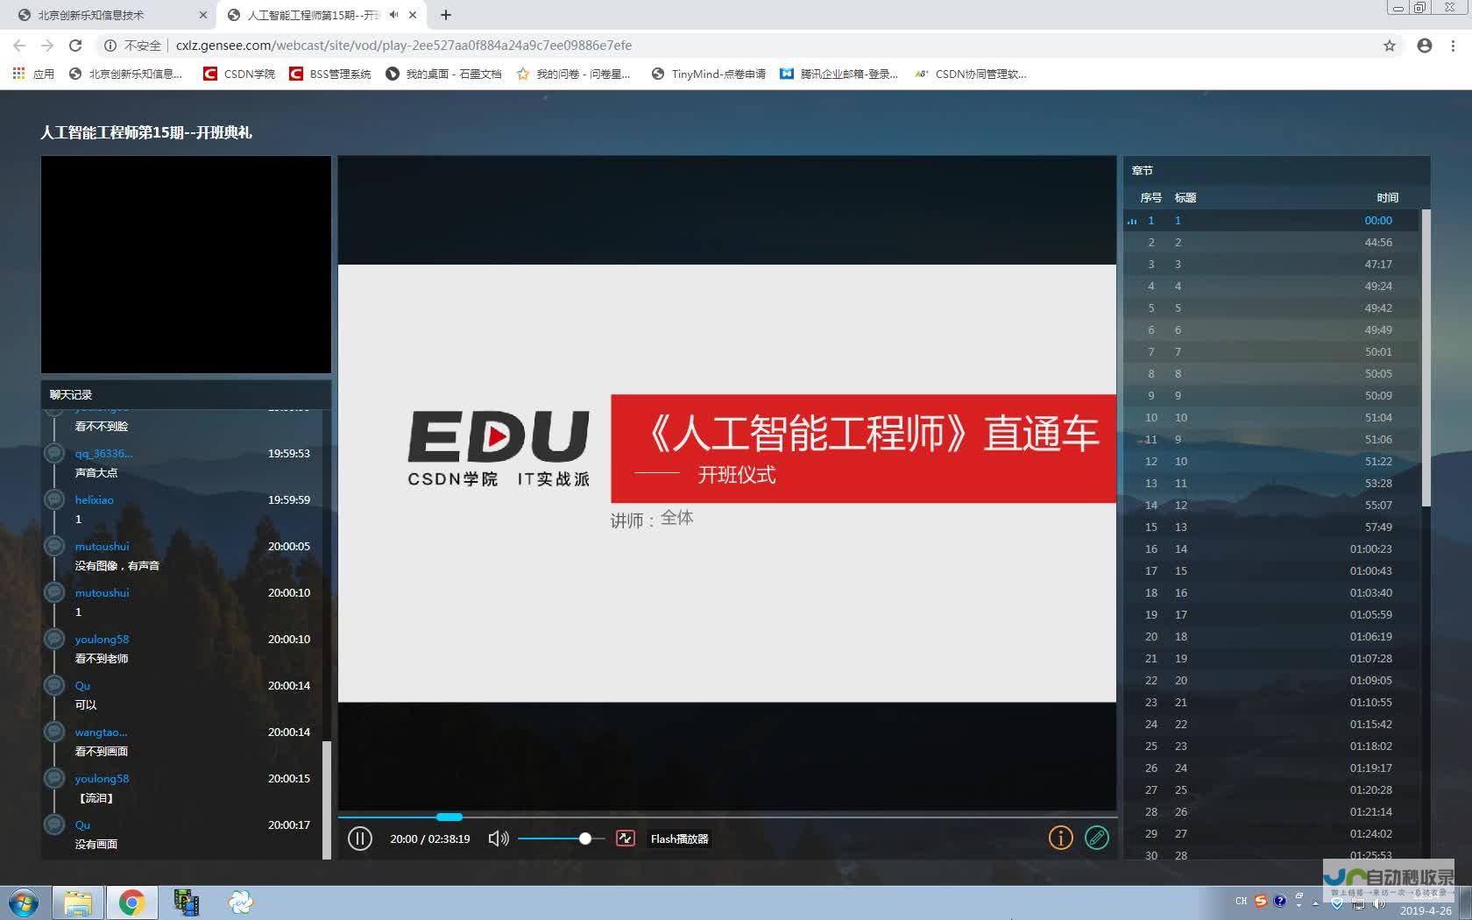Screen dimensions: 1472x920
Task: Jump to chapter at 01:00:23
Action: coord(1272,549)
